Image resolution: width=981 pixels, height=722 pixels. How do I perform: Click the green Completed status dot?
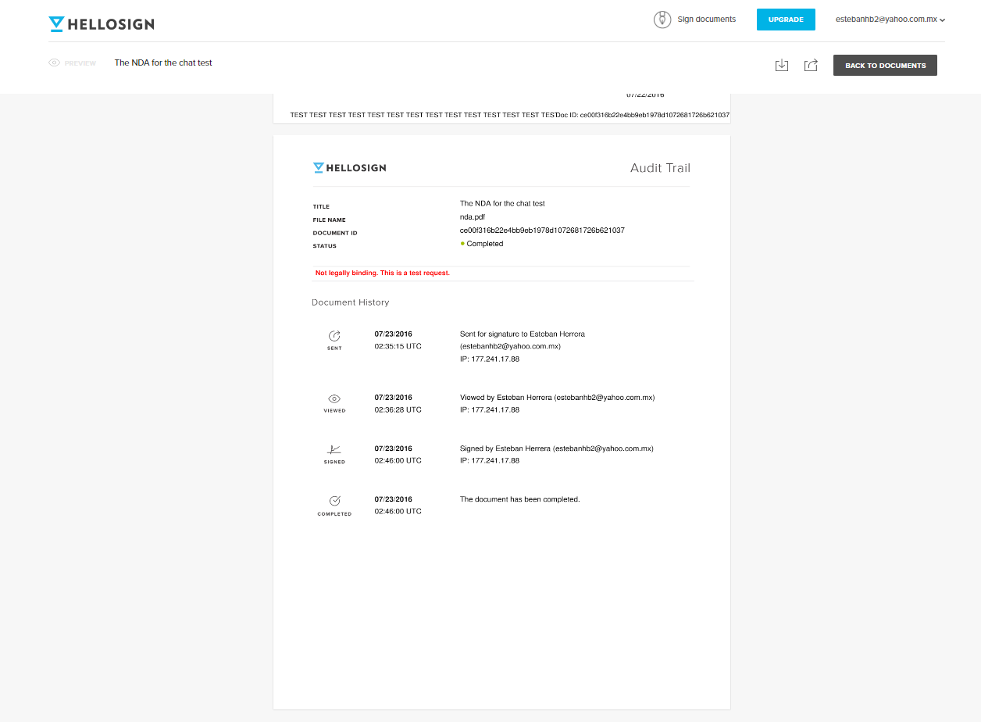[x=462, y=244]
